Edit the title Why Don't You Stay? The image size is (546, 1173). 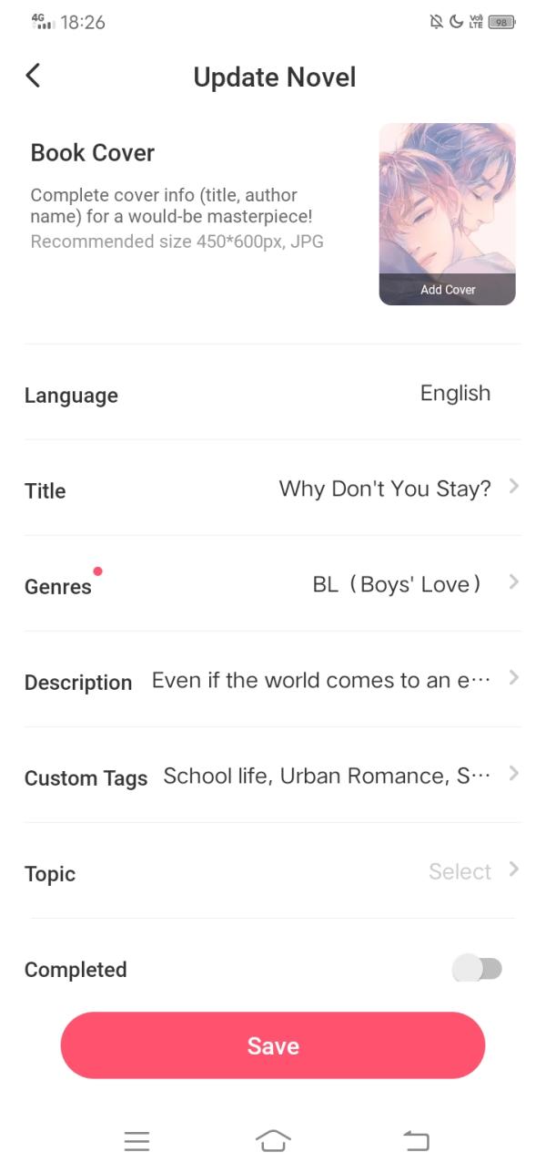[384, 489]
